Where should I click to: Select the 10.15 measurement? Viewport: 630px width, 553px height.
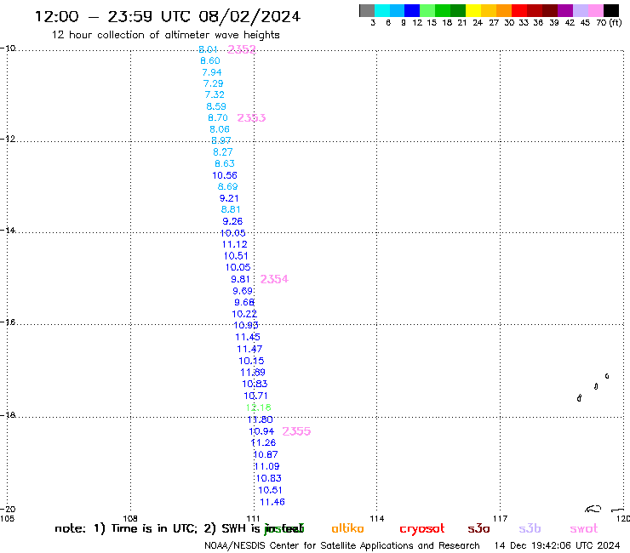pyautogui.click(x=251, y=361)
